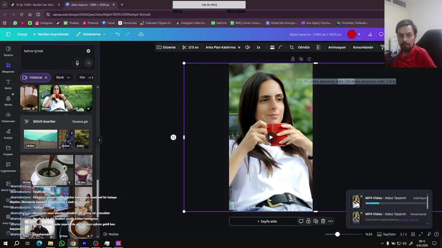Viewport: 442px width, 248px height.
Task: Lock the page via the lock icon
Action: (x=308, y=221)
